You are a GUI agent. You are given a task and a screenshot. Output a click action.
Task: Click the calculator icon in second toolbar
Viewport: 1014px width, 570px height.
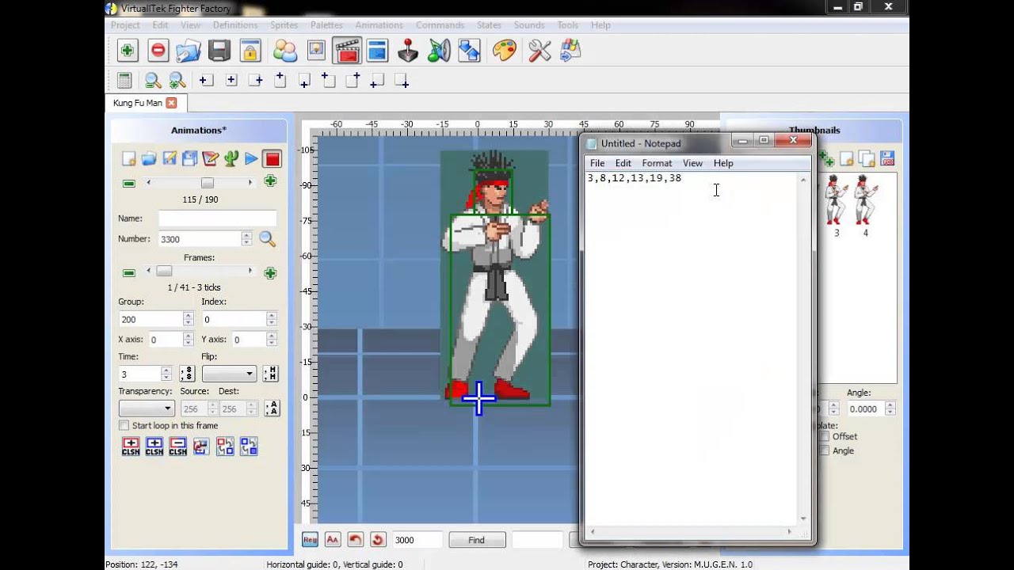point(124,80)
